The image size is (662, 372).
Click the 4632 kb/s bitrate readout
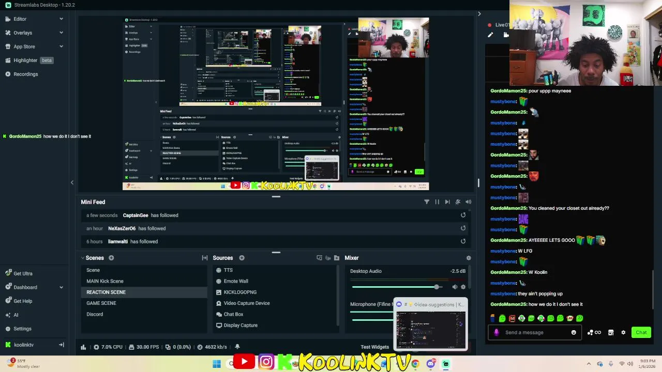coord(212,347)
